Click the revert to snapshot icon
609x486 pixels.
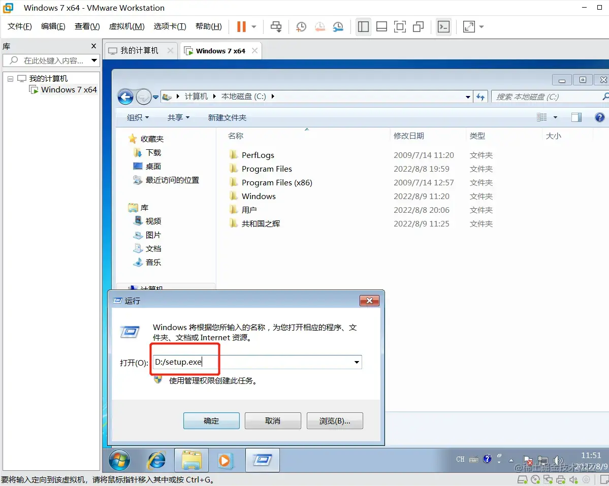coord(319,27)
